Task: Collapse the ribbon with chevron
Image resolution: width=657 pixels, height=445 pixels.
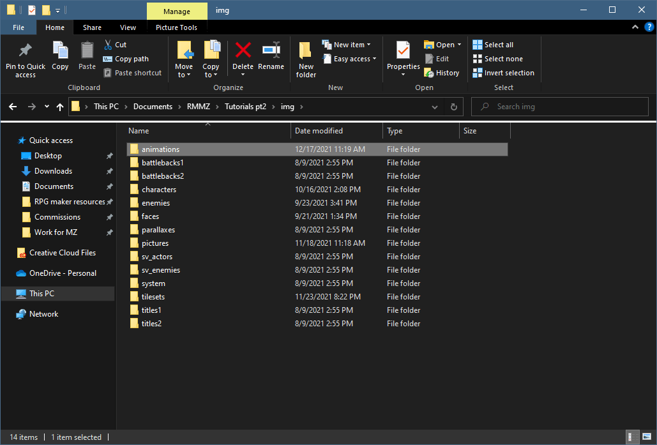Action: 635,27
